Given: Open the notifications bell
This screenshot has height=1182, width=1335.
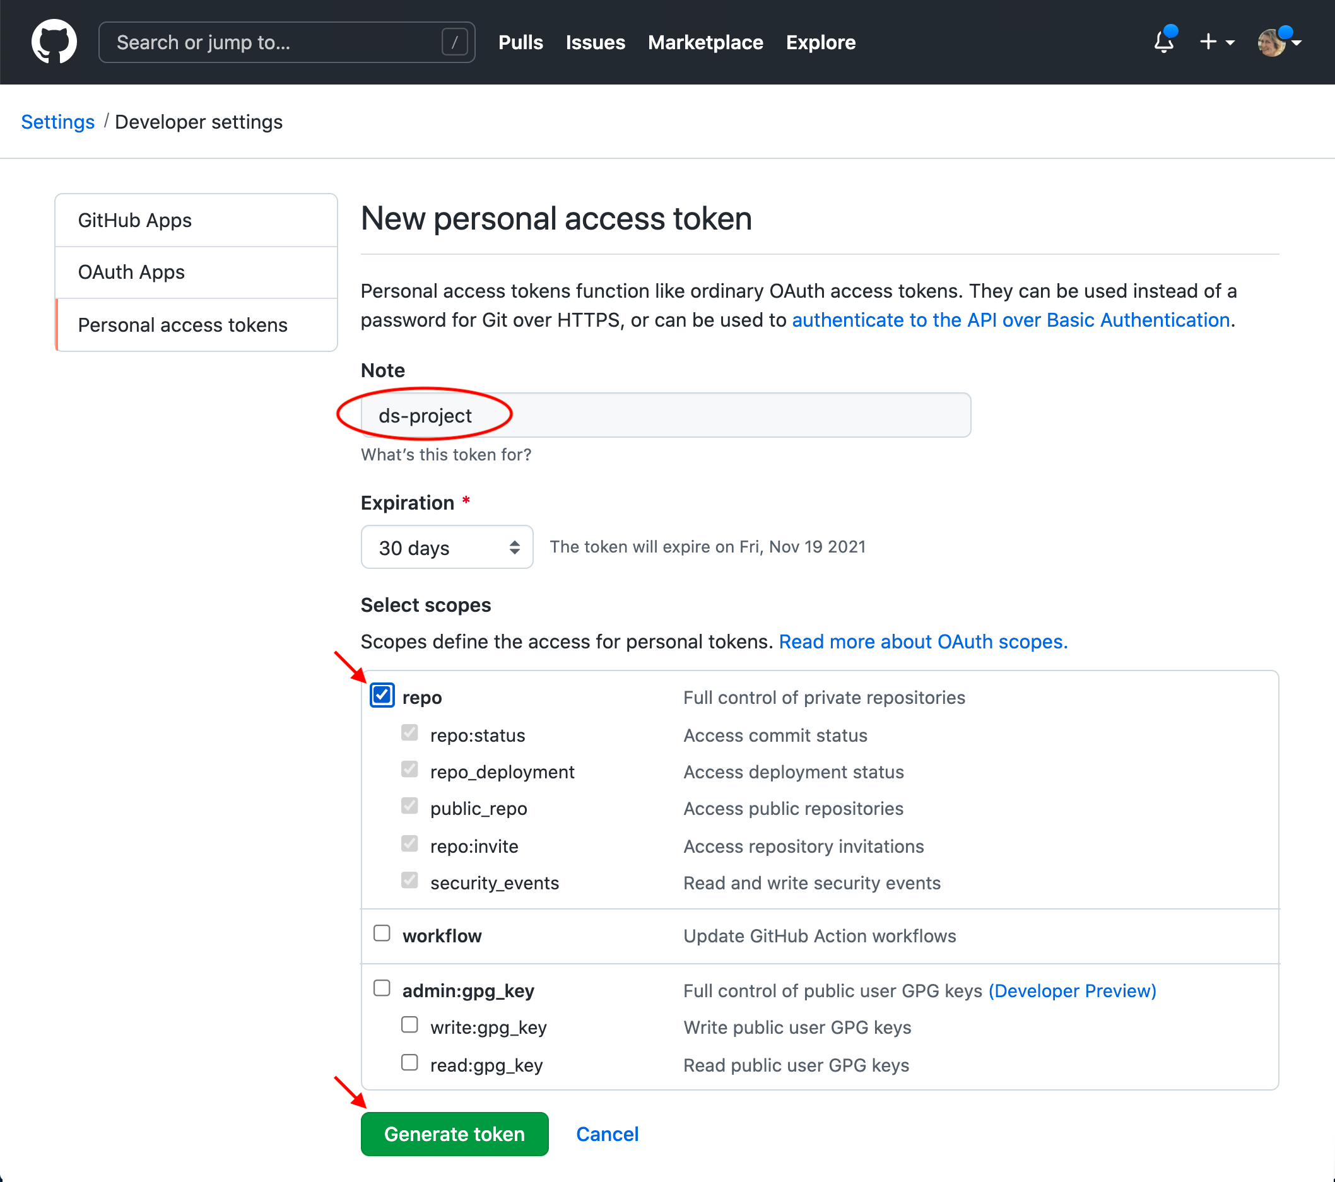Looking at the screenshot, I should pos(1163,42).
